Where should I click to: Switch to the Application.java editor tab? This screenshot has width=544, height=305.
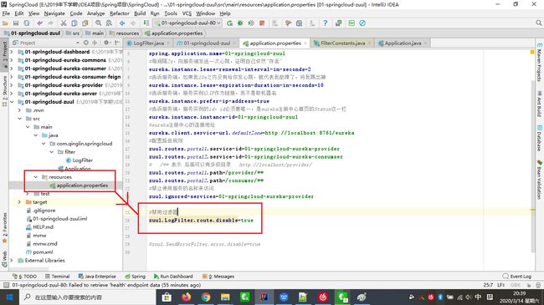pos(403,43)
